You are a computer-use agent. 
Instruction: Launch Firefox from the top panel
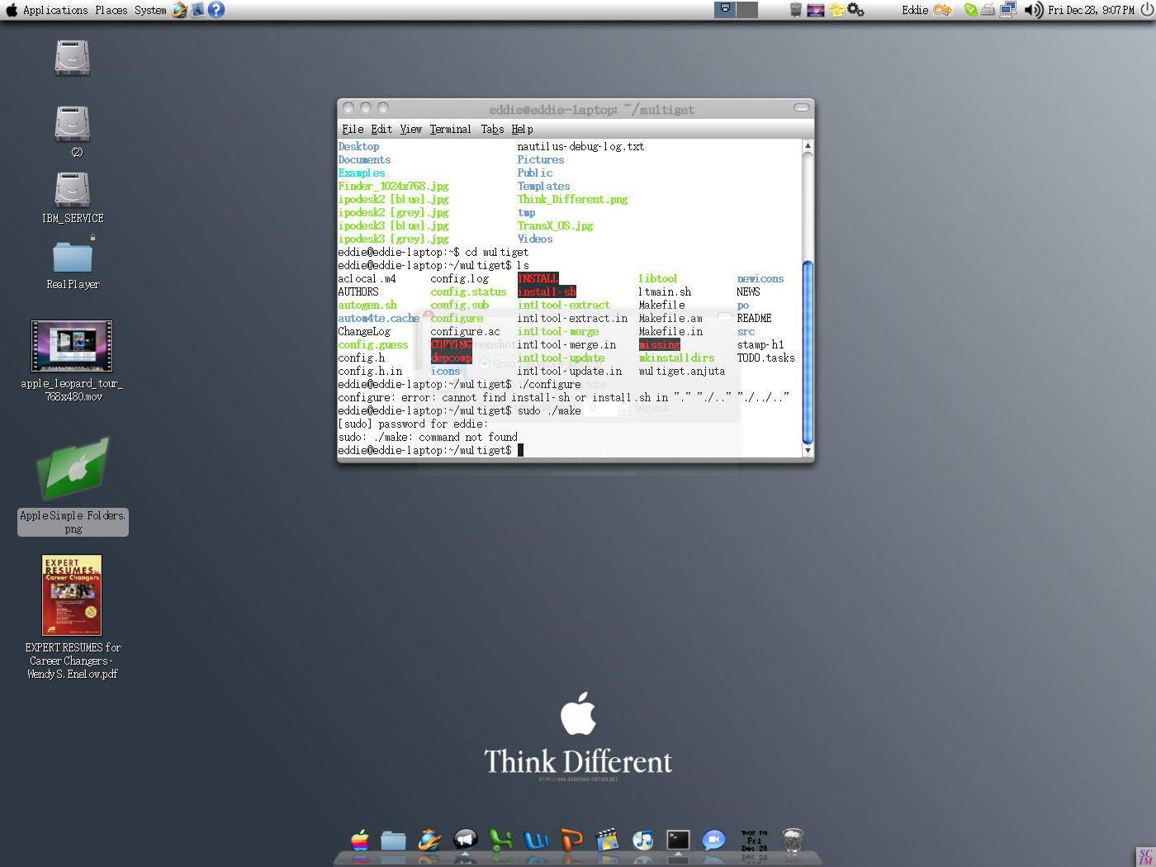(x=179, y=10)
